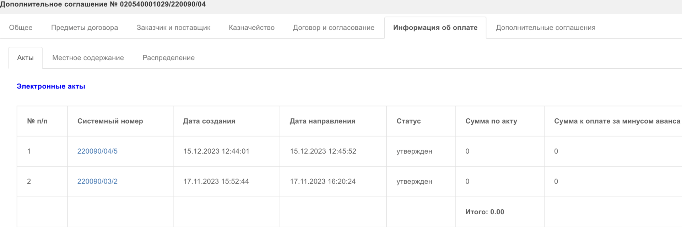The width and height of the screenshot is (682, 227).
Task: Click the Дата направления column header
Action: coord(323,121)
